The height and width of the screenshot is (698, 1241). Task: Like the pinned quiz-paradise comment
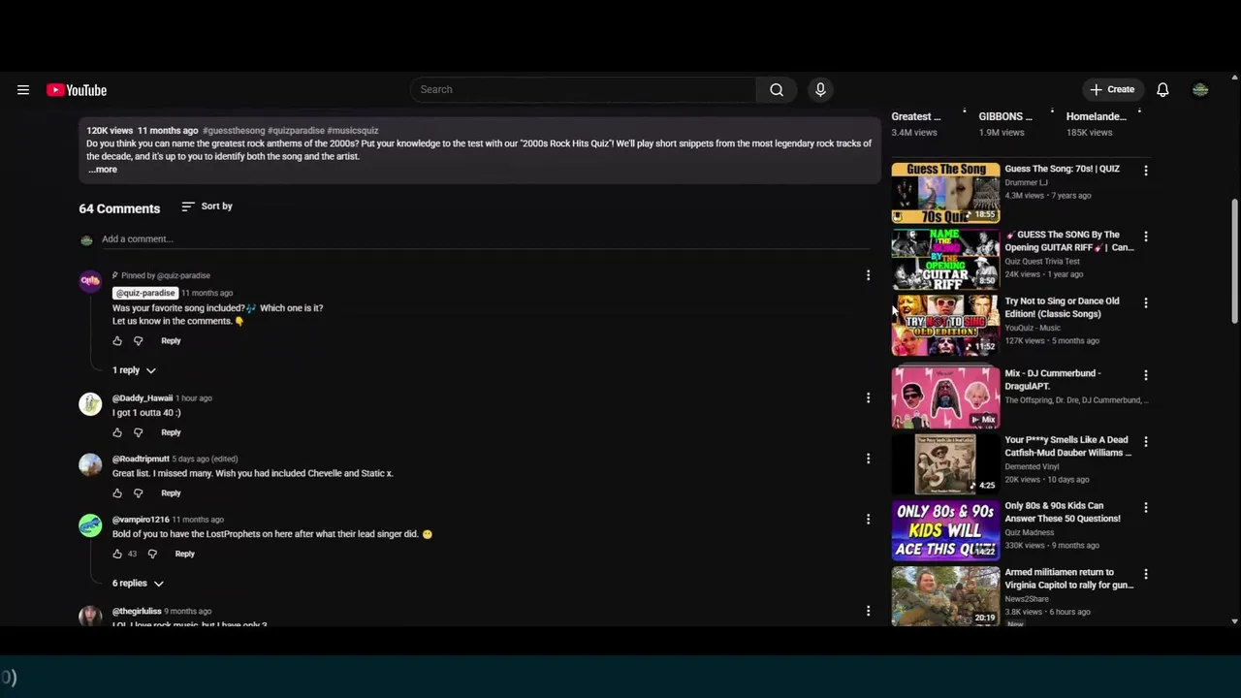tap(117, 341)
